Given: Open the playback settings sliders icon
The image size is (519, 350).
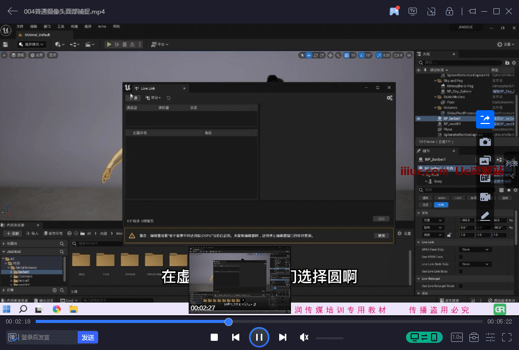Looking at the screenshot, I should pos(490,337).
